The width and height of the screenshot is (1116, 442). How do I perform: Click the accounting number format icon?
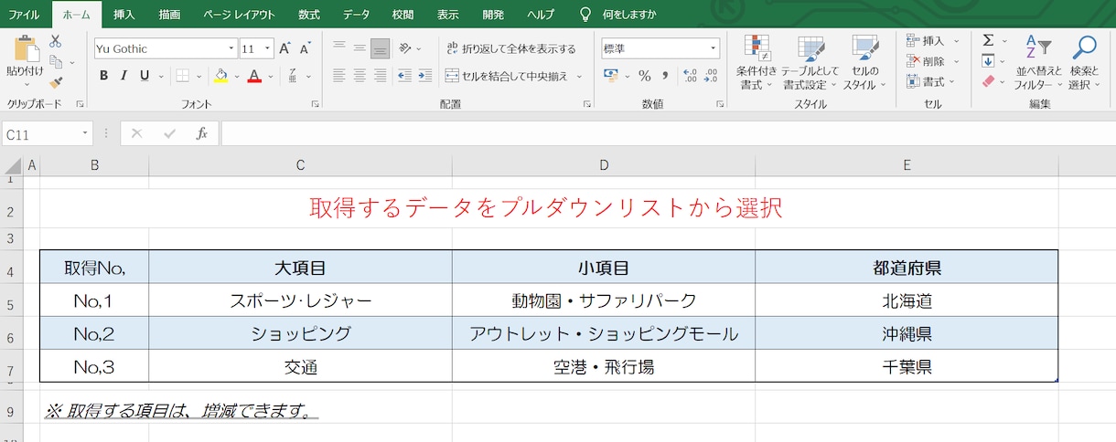coord(611,76)
